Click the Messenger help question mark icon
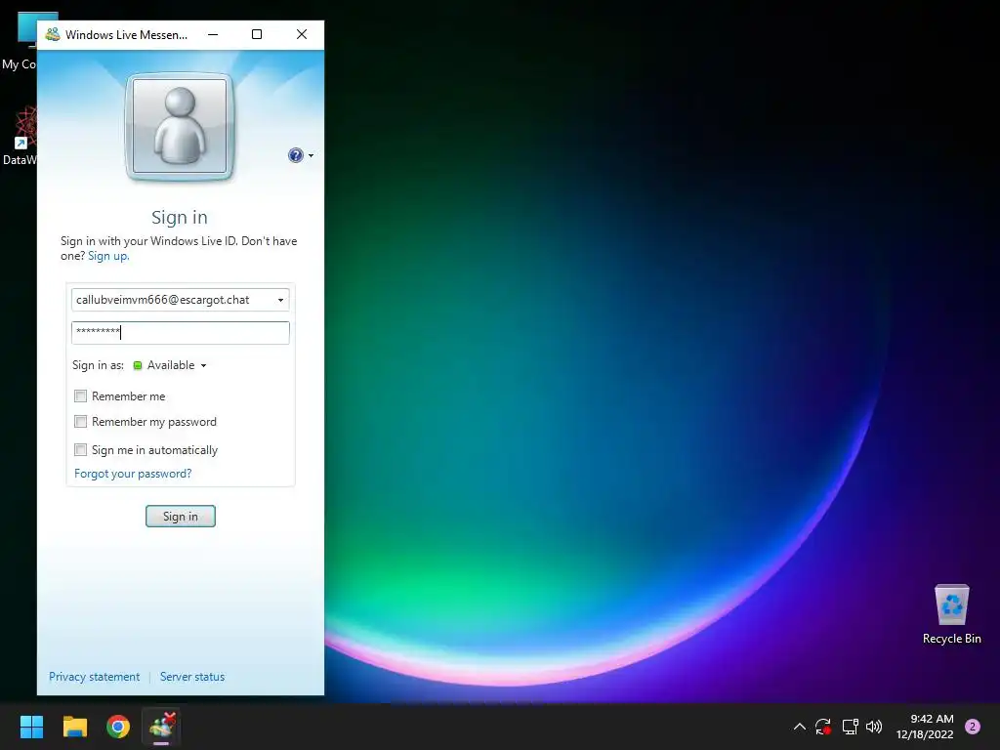Image resolution: width=1000 pixels, height=750 pixels. coord(295,155)
